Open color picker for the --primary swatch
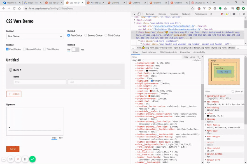Viewport: 247px width, 164px height. click(149, 96)
